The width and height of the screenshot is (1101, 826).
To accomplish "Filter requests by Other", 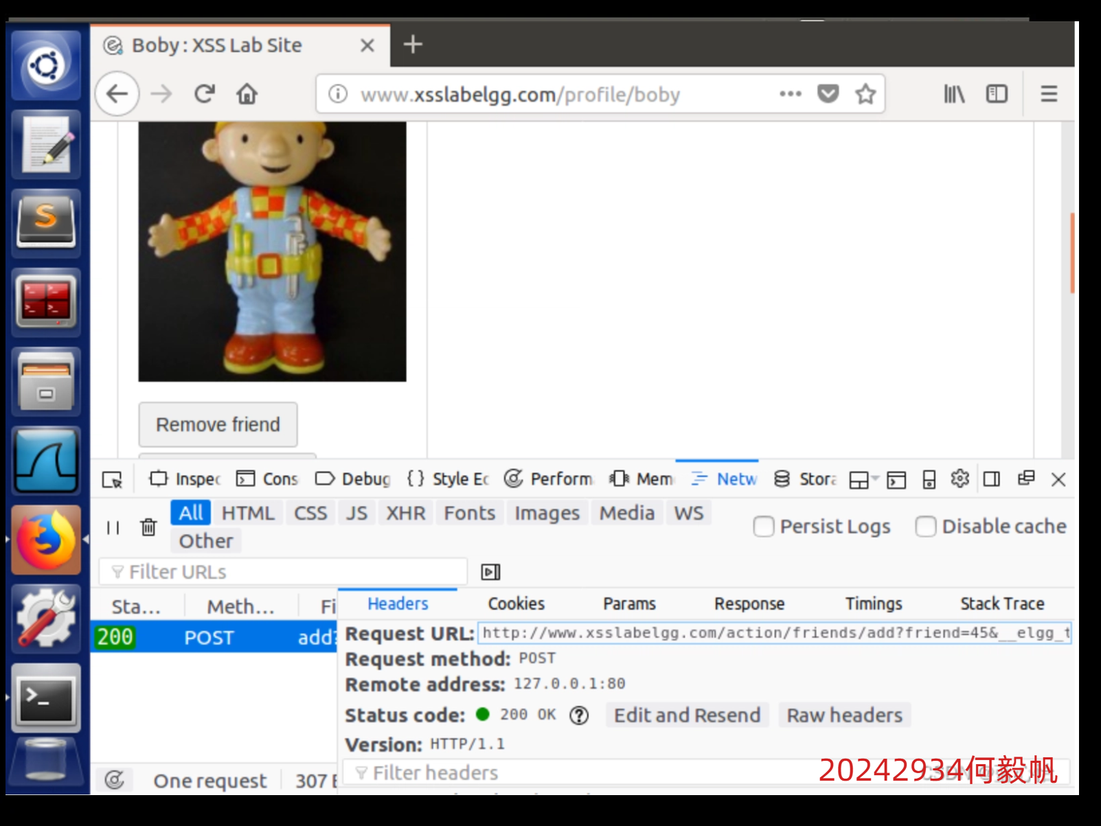I will 206,541.
